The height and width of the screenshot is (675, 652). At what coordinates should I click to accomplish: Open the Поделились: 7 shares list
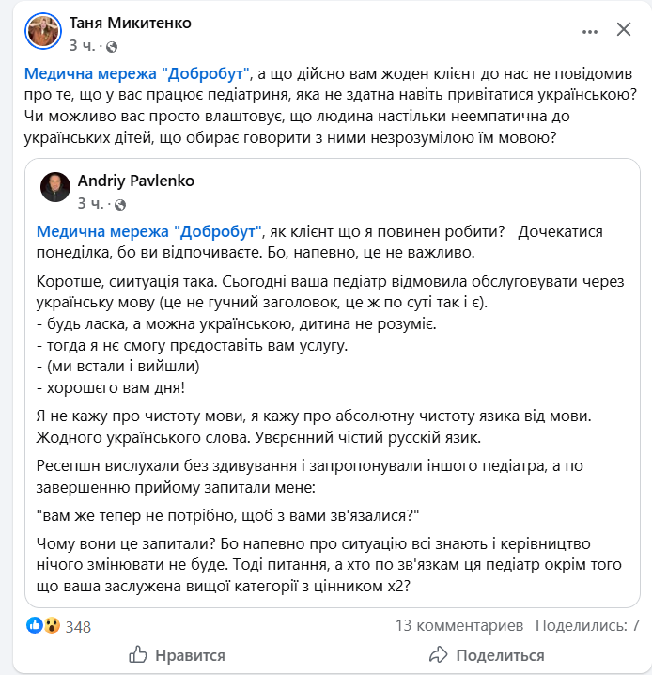(x=587, y=625)
